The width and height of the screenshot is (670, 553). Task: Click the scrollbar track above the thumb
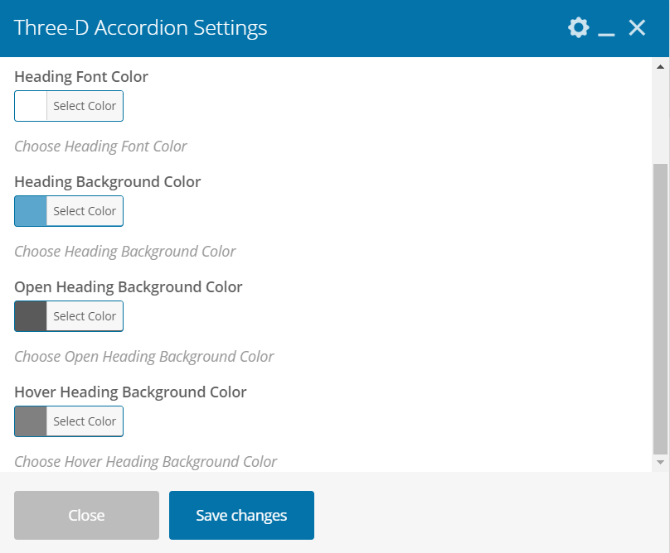point(660,116)
